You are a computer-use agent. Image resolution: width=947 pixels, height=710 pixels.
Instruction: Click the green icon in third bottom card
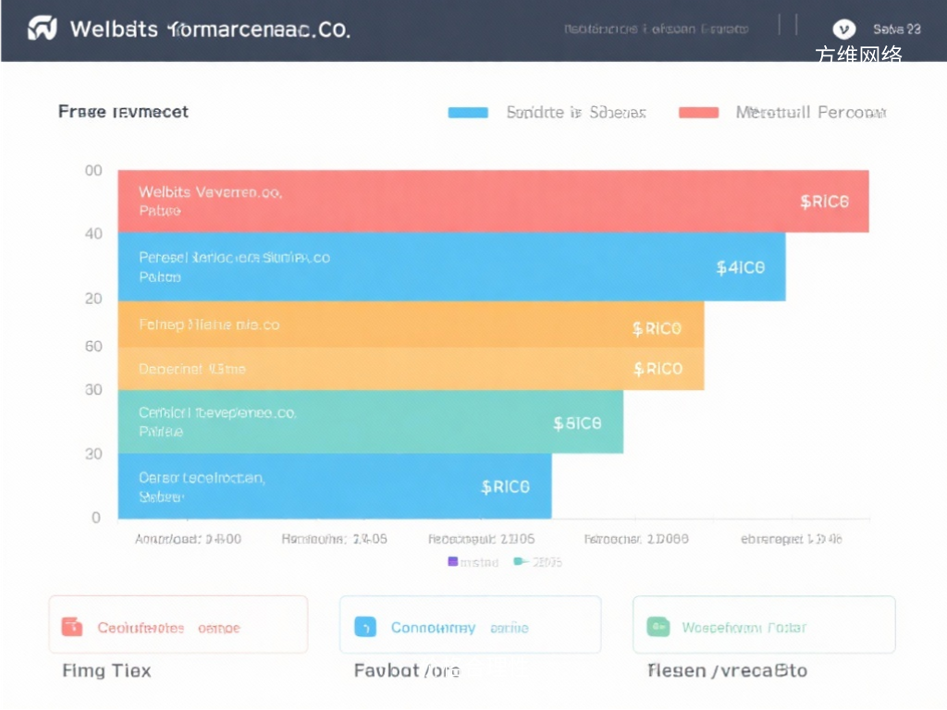click(x=658, y=627)
